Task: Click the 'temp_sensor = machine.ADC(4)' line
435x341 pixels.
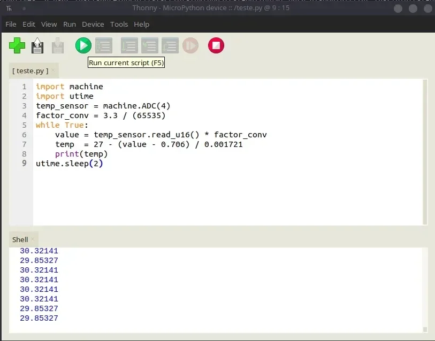Action: pos(103,106)
